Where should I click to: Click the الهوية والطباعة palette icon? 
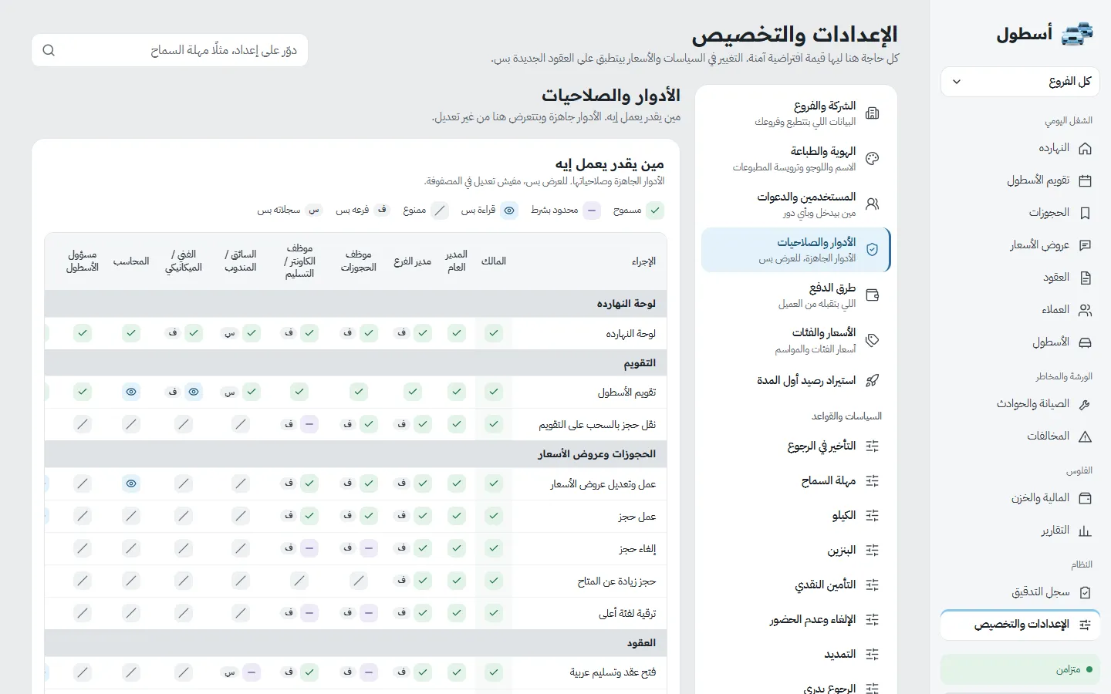tap(873, 159)
